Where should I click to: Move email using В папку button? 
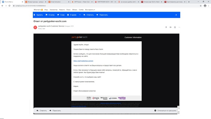pos(50,15)
